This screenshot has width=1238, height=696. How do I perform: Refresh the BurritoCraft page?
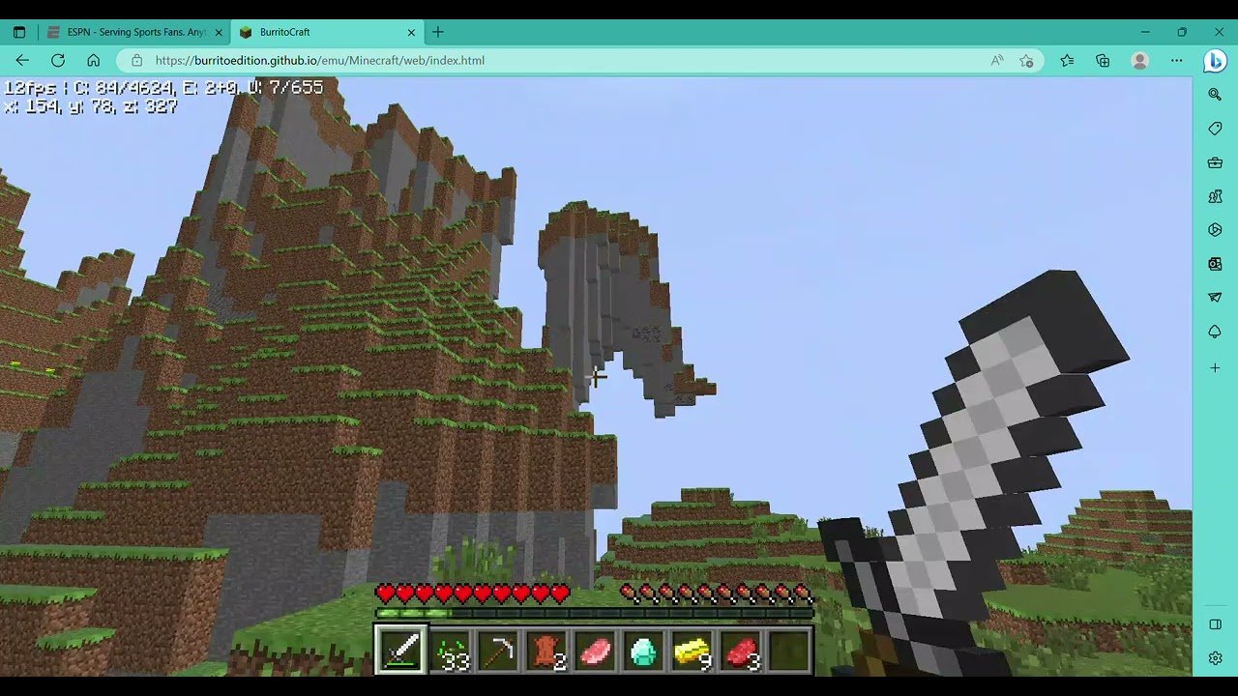tap(58, 60)
